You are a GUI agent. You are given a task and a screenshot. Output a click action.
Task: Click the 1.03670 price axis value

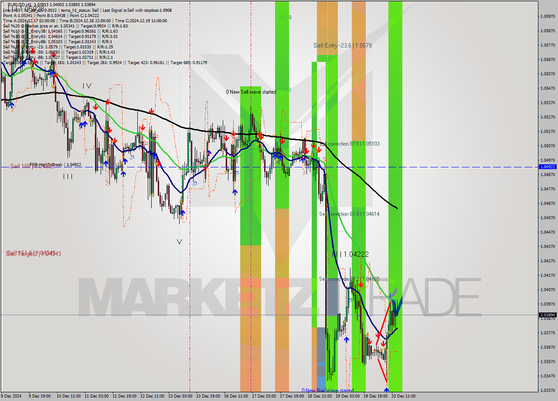(548, 347)
